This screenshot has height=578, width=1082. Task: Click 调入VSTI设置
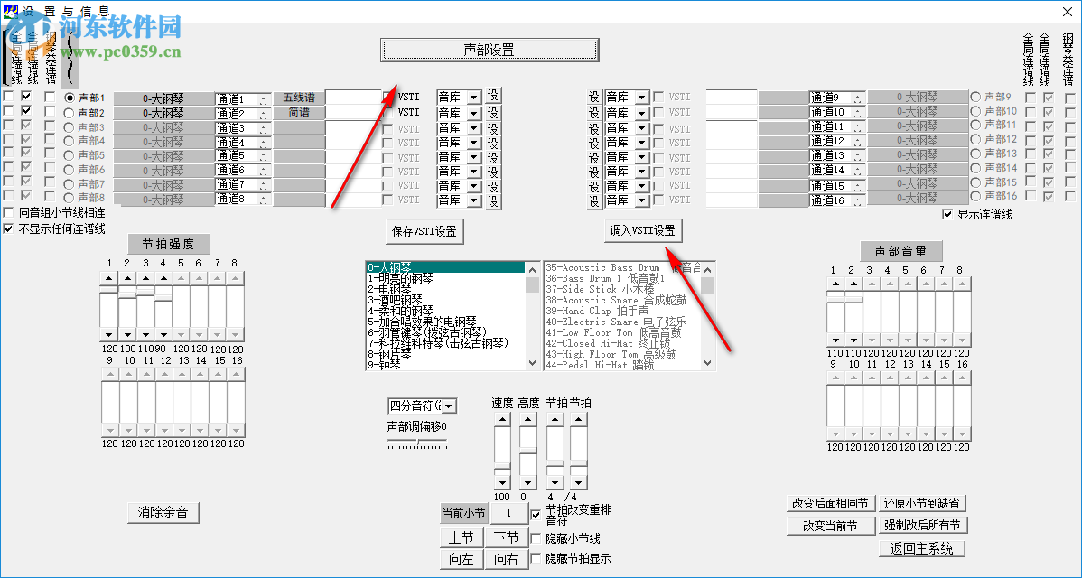642,231
